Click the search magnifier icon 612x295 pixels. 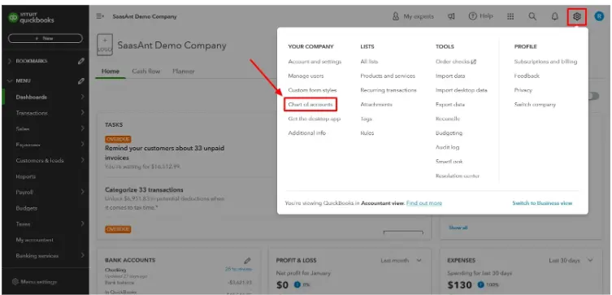pos(532,16)
